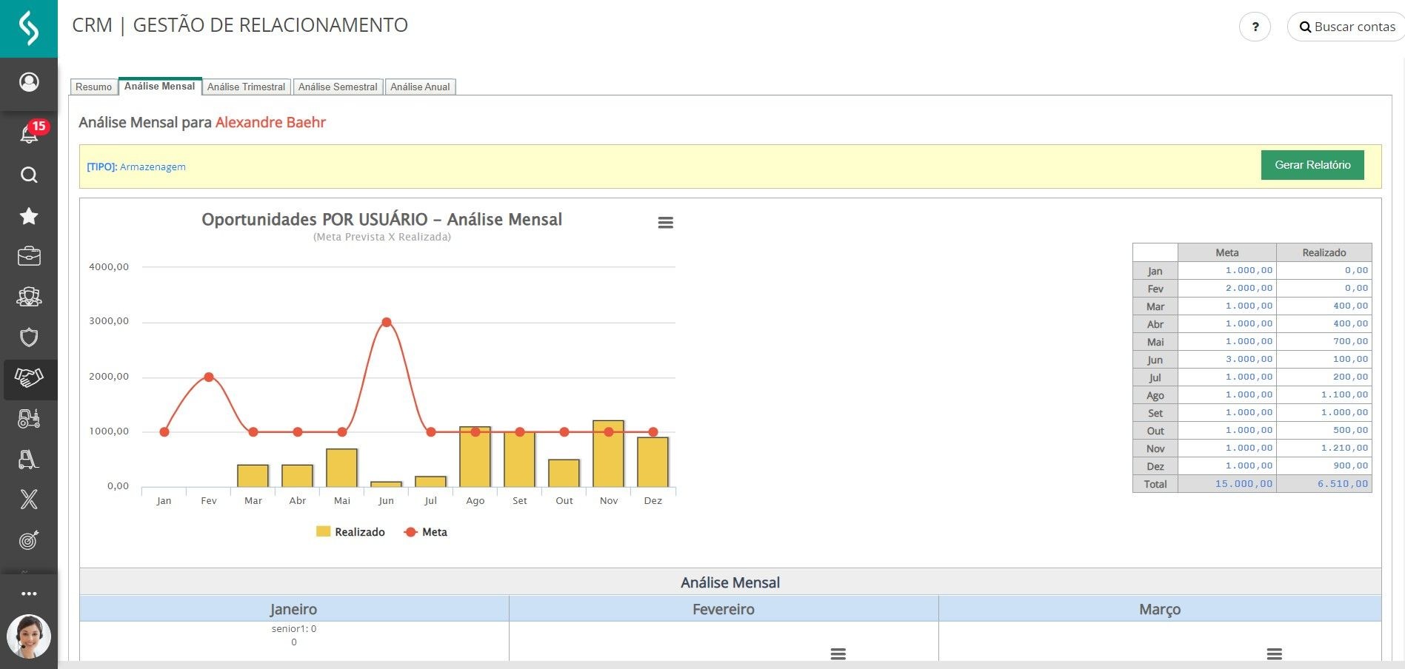This screenshot has height=669, width=1405.
Task: Open the main chart hamburger context menu
Action: (665, 223)
